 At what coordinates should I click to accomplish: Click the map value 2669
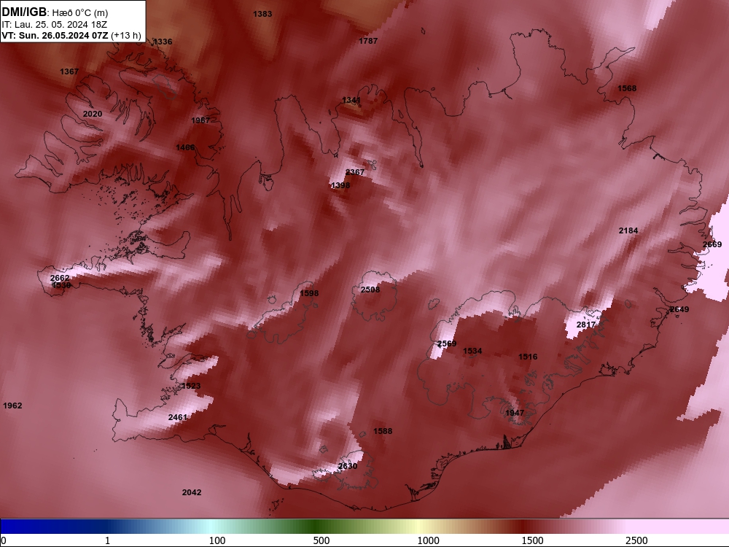coord(712,244)
